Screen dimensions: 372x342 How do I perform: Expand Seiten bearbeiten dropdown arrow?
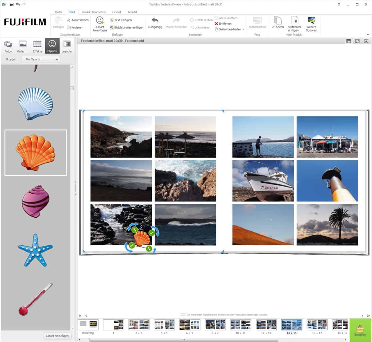(244, 29)
